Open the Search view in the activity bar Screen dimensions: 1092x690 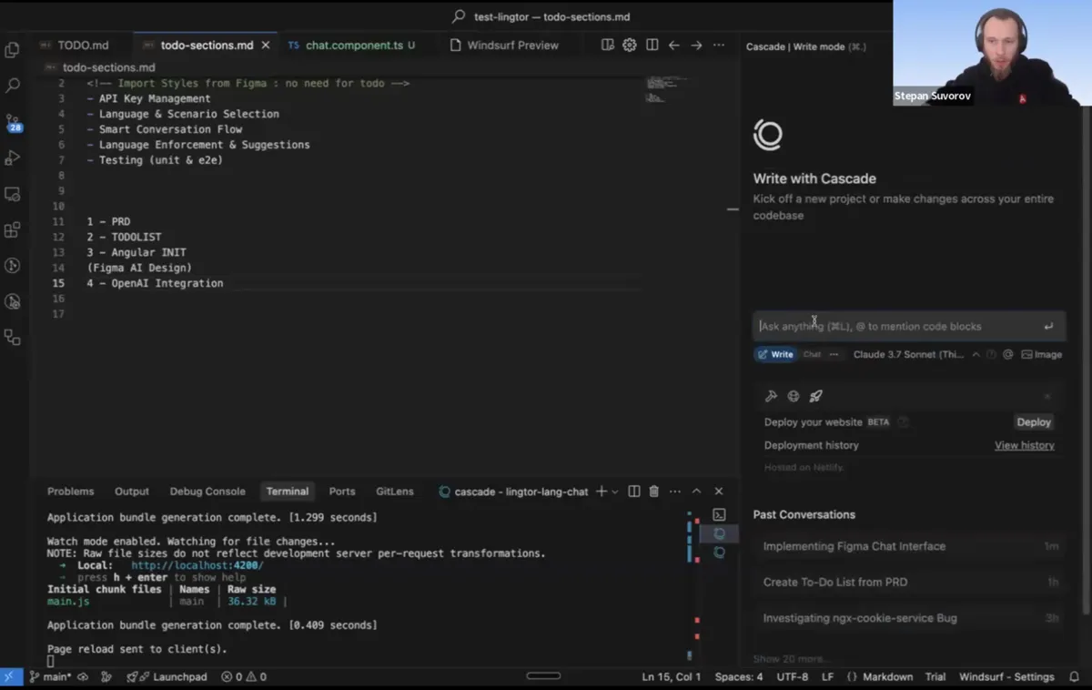13,86
